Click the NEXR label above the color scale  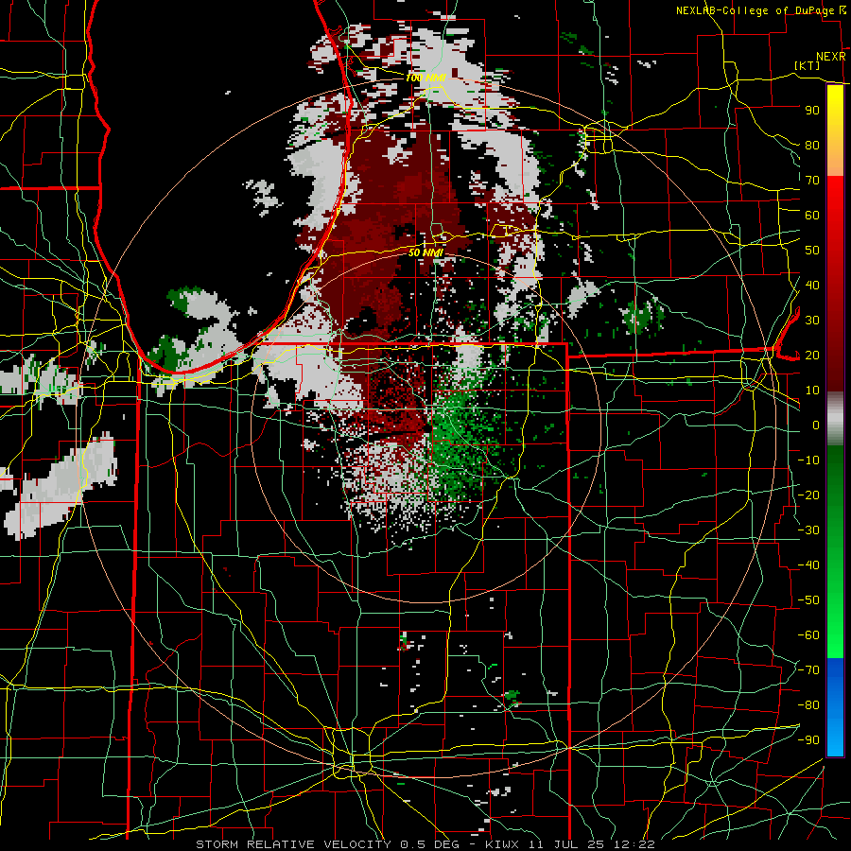[x=830, y=57]
